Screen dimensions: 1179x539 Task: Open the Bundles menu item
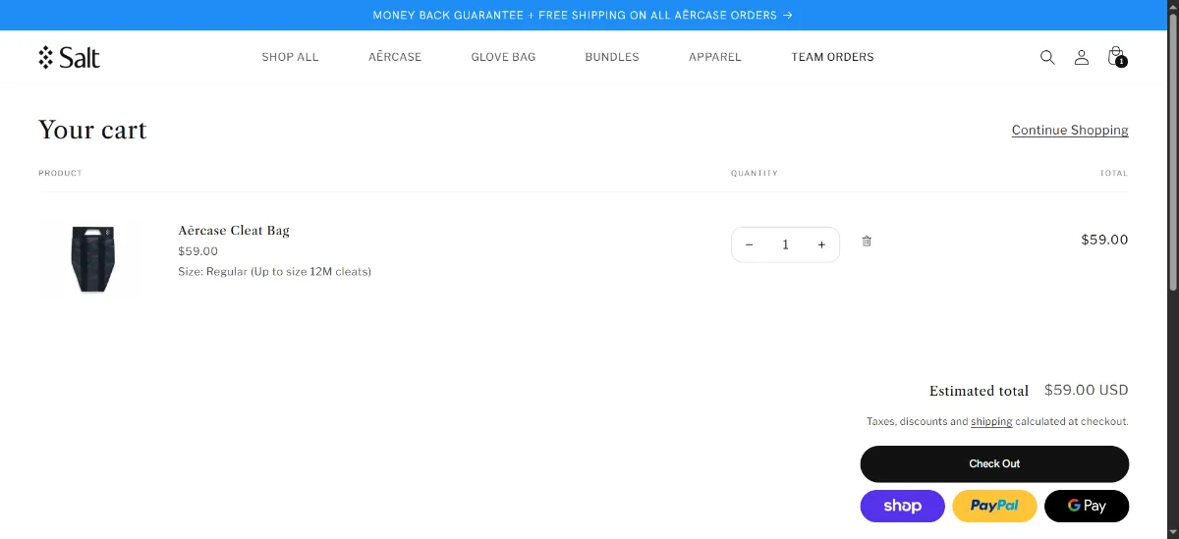pos(612,57)
